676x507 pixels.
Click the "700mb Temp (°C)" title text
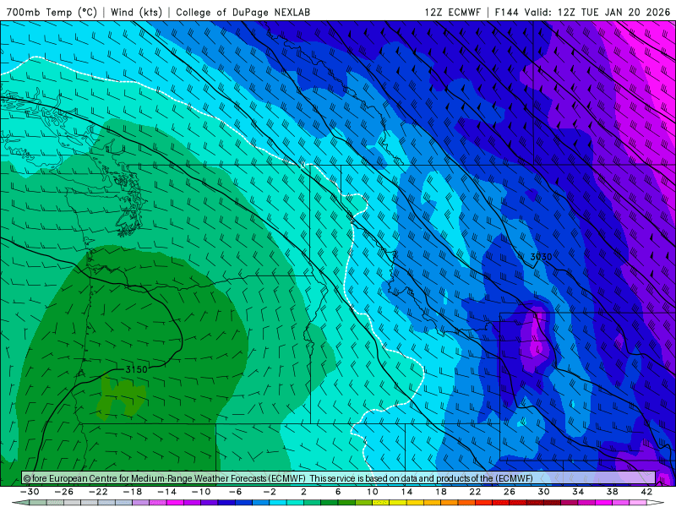point(52,12)
